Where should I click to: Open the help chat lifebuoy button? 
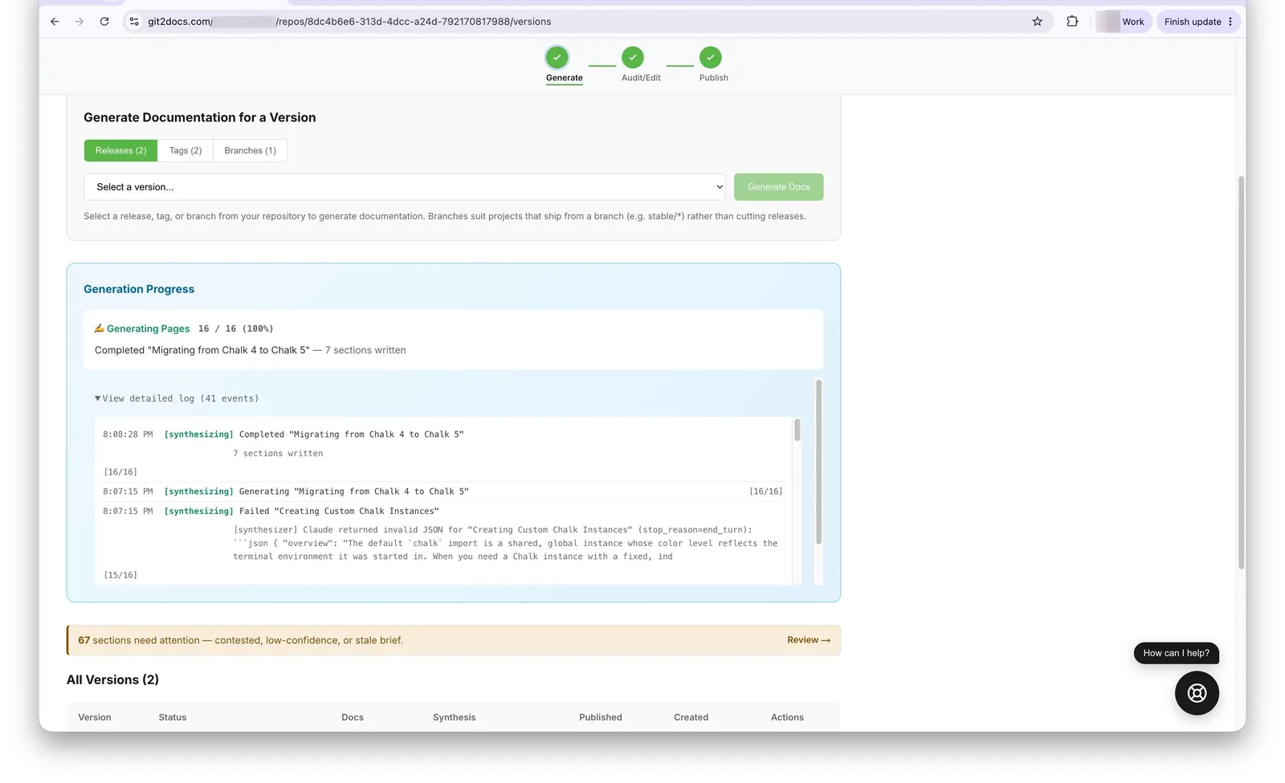(1197, 693)
